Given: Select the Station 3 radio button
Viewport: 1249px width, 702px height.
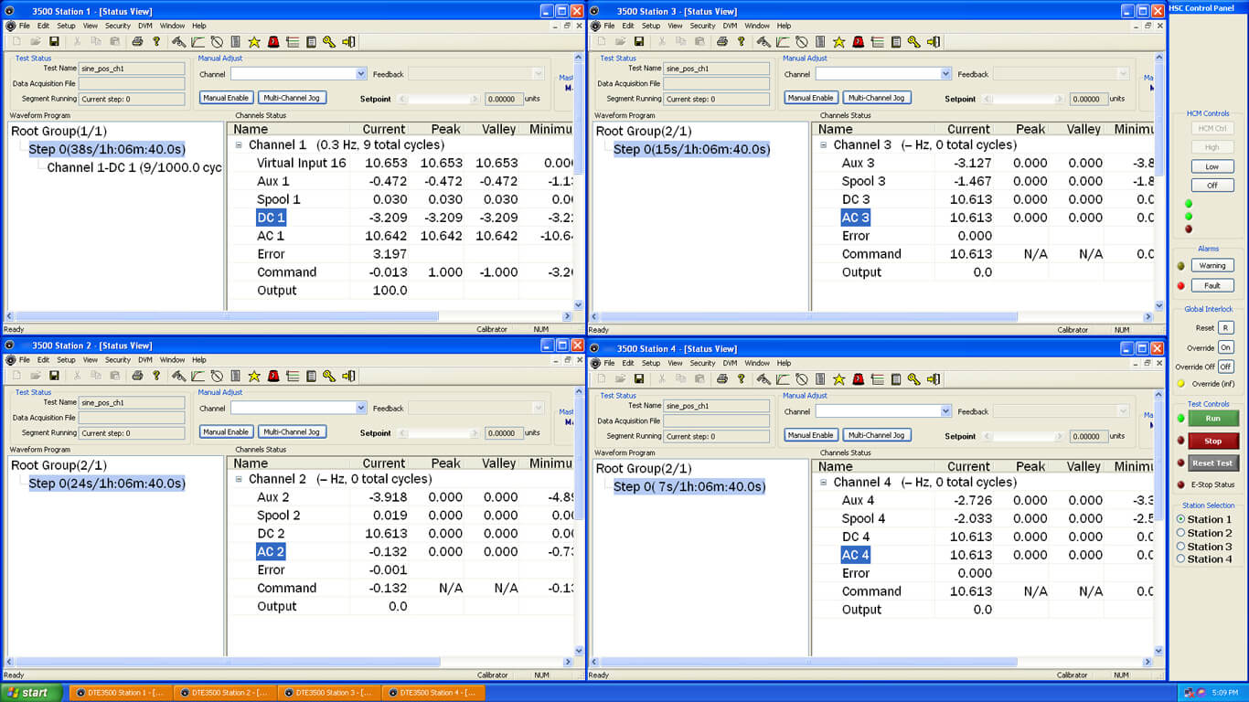Looking at the screenshot, I should [x=1180, y=547].
